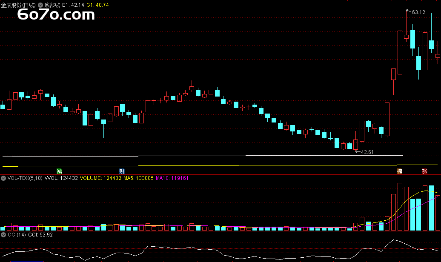Click the red 涨 limit-up marker icon
Image resolution: width=441 pixels, height=262 pixels.
[424, 171]
